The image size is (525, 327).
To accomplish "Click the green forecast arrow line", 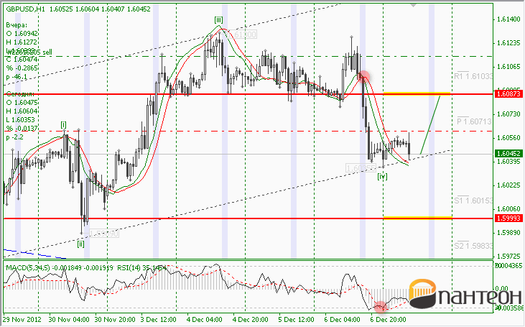I will click(430, 124).
